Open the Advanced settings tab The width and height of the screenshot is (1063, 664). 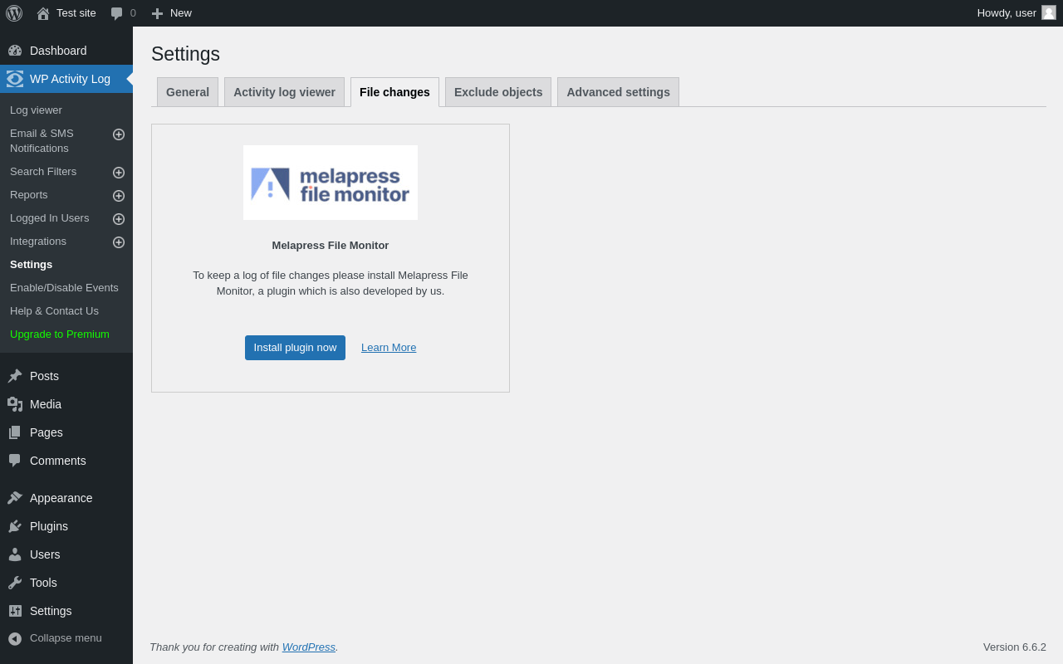pyautogui.click(x=618, y=92)
